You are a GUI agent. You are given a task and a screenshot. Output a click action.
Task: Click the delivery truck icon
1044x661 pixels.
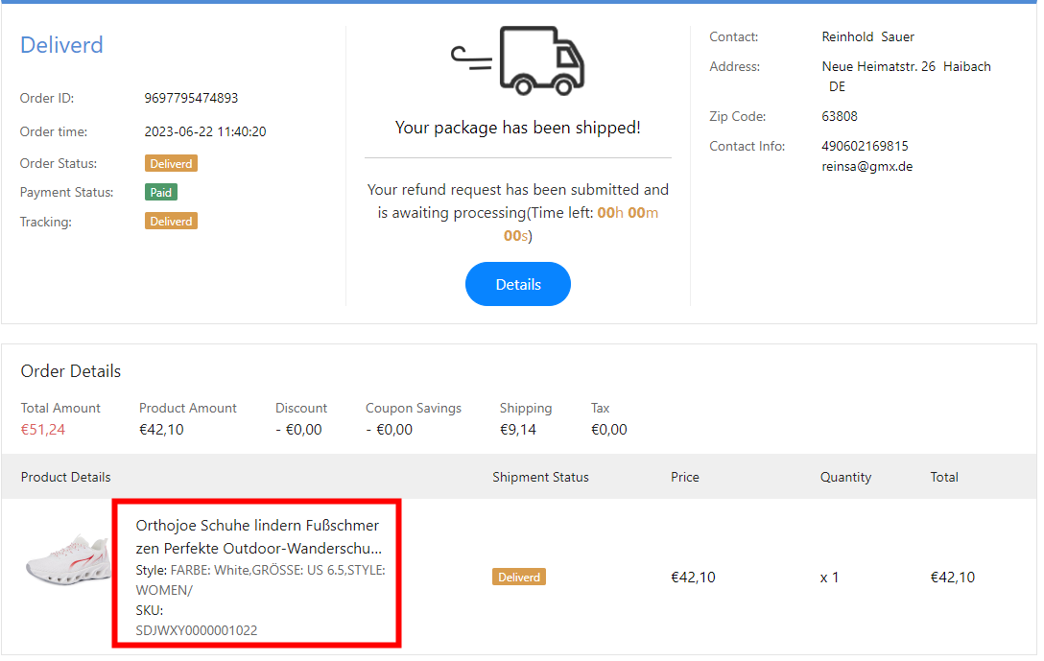tap(519, 60)
